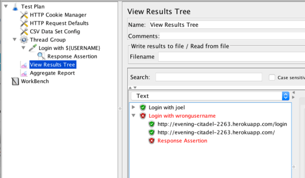Click green shield icon for Login with joel
This screenshot has height=178, width=305.
click(143, 107)
